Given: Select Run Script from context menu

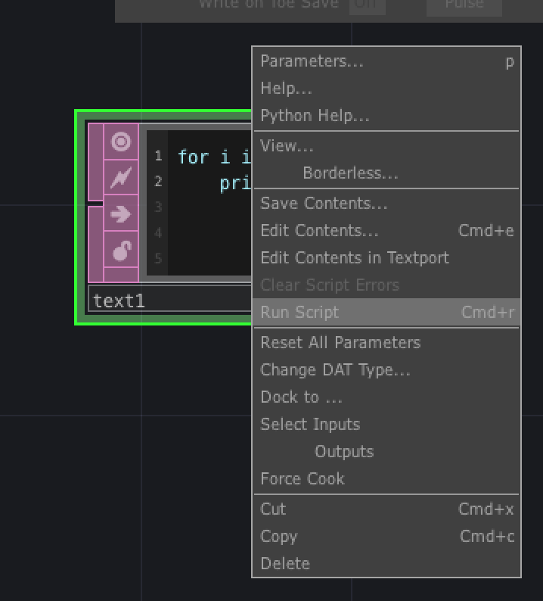Looking at the screenshot, I should click(386, 313).
